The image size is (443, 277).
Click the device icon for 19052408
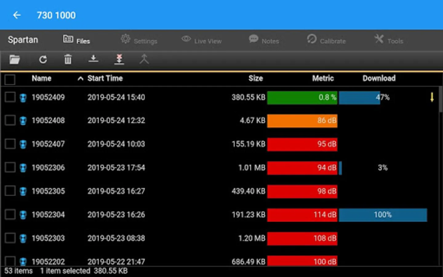[23, 121]
